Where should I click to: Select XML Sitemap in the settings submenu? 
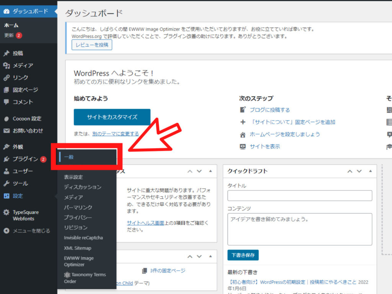coord(77,248)
